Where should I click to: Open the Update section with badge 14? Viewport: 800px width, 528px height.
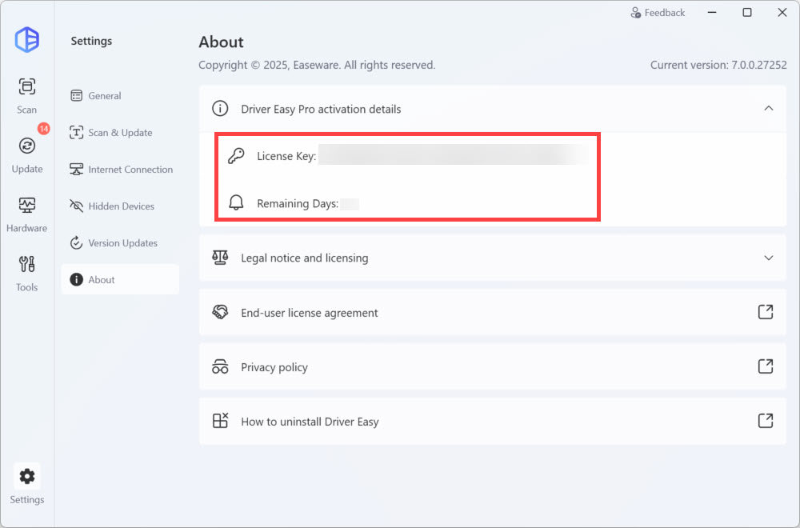click(27, 154)
